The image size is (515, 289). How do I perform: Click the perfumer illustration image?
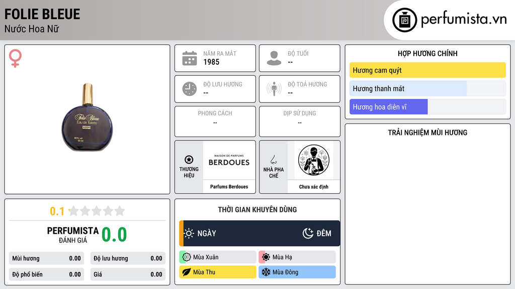click(314, 160)
